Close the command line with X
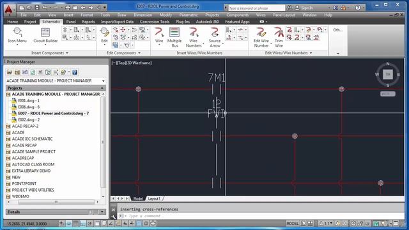 [114, 210]
